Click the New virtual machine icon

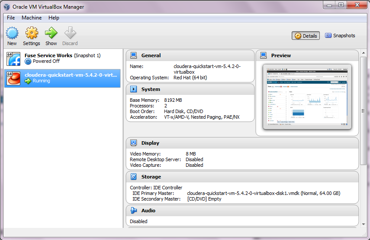pyautogui.click(x=12, y=33)
